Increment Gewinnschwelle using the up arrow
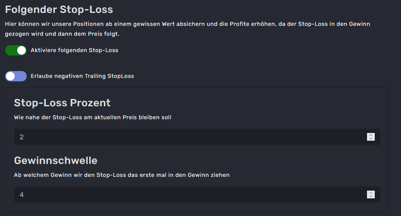The width and height of the screenshot is (401, 216). (x=371, y=193)
